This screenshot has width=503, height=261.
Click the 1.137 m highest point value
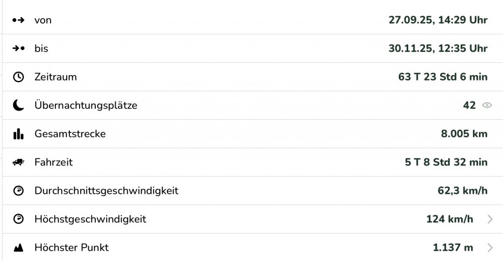(453, 248)
